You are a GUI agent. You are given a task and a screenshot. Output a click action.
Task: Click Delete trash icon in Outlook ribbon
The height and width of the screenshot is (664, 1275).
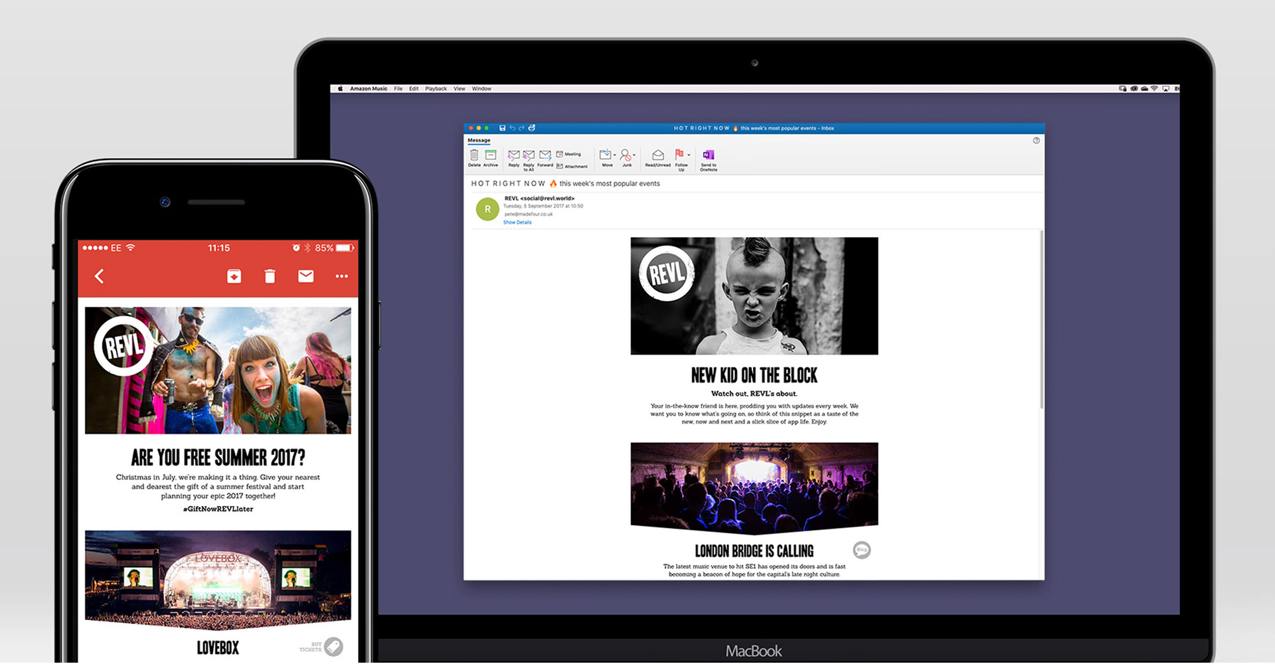click(474, 158)
